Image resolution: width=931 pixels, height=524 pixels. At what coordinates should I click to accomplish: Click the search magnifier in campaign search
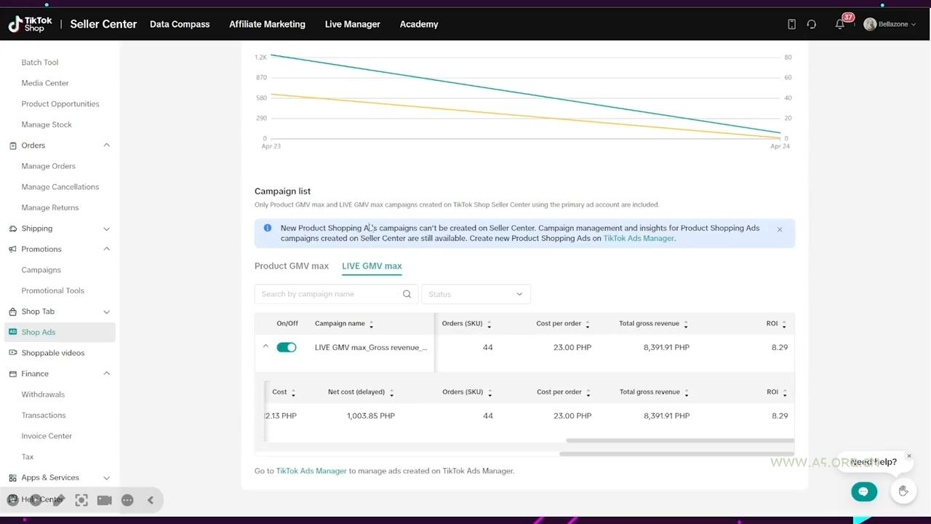(x=407, y=294)
